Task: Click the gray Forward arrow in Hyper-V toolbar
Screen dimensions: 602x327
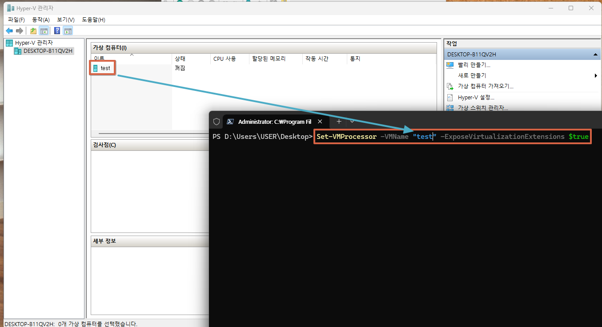Action: click(x=20, y=31)
